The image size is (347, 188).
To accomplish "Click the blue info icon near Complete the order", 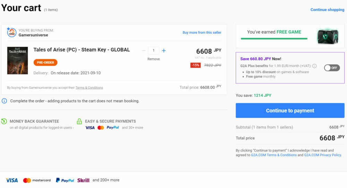I will click(x=4, y=101).
